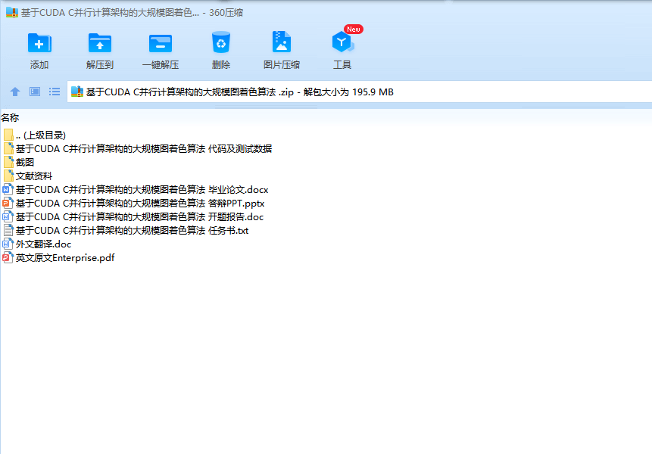Click the zip archive icon in the address bar
This screenshot has height=454, width=652.
pos(77,92)
